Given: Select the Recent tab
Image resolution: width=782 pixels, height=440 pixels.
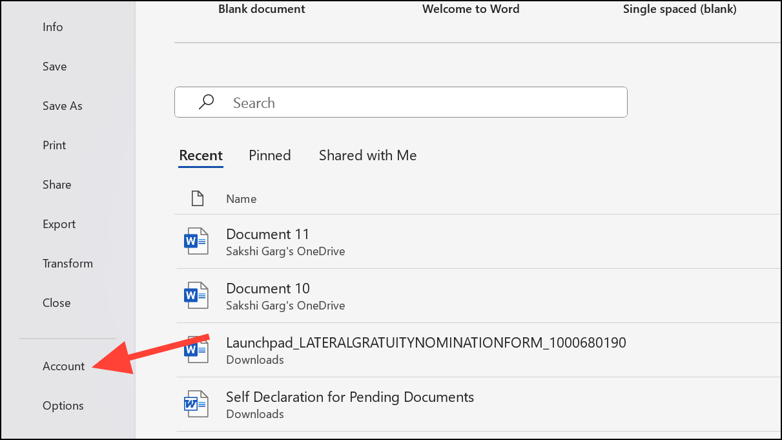Looking at the screenshot, I should click(200, 155).
